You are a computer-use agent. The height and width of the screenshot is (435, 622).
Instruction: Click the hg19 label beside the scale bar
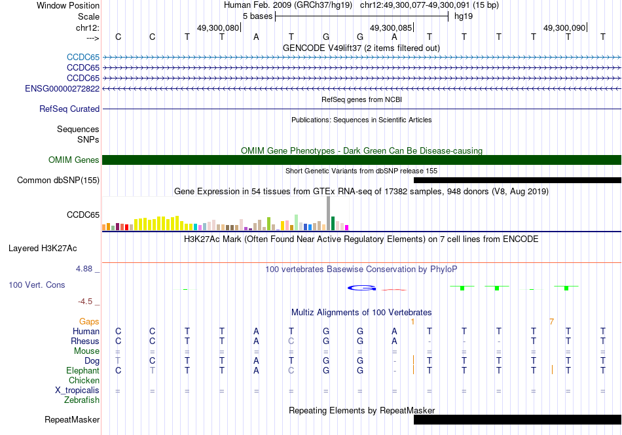tap(464, 16)
